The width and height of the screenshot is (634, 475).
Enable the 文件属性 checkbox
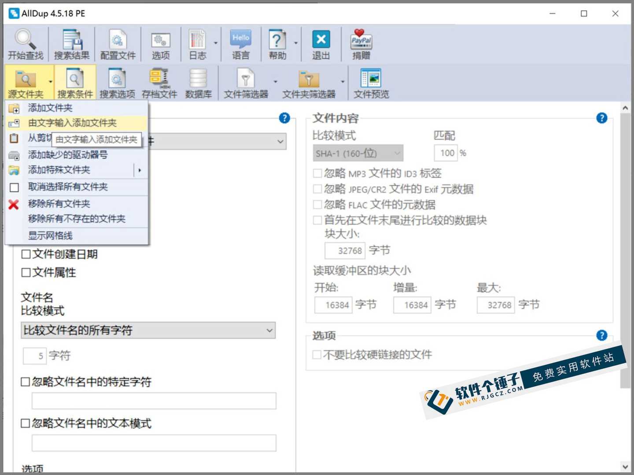click(26, 273)
